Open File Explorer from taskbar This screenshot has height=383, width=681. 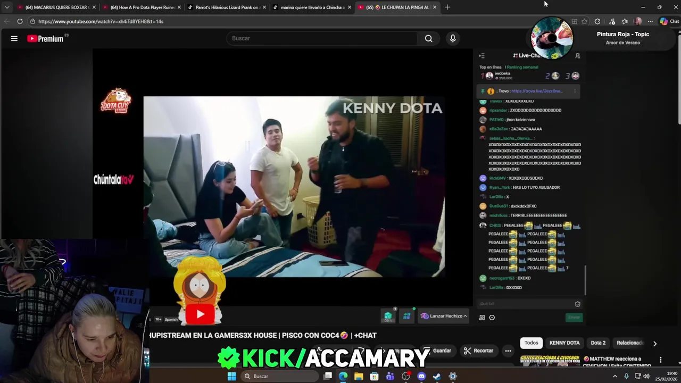click(x=359, y=376)
